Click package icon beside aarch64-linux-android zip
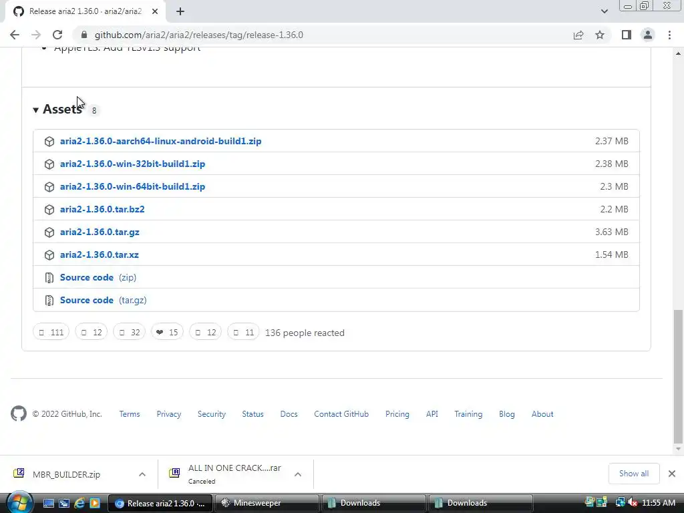This screenshot has height=513, width=684. [49, 142]
